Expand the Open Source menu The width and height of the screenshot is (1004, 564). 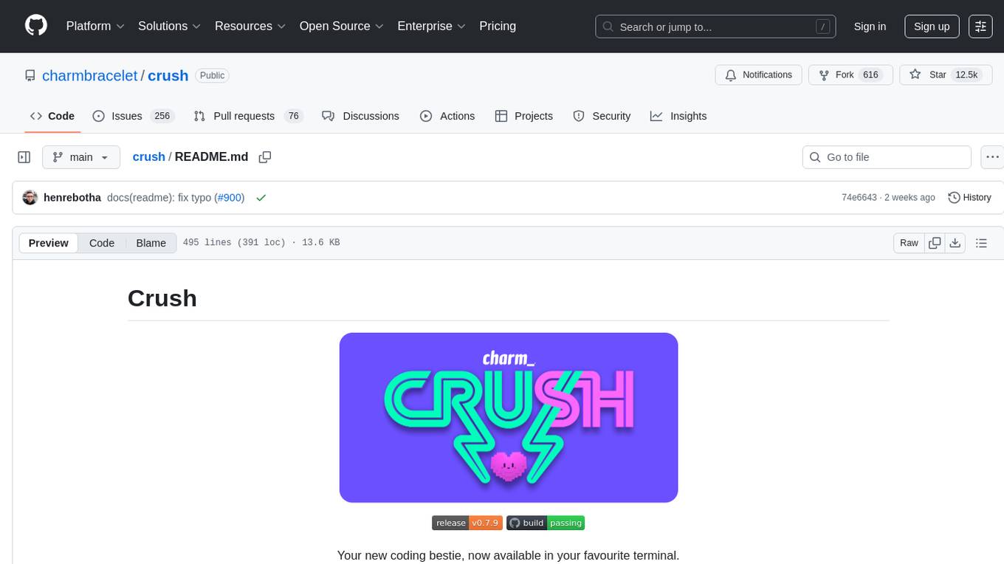point(341,26)
